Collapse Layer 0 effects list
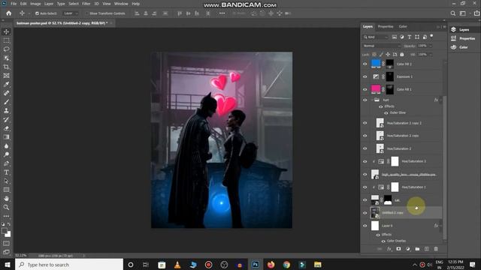 [x=440, y=226]
